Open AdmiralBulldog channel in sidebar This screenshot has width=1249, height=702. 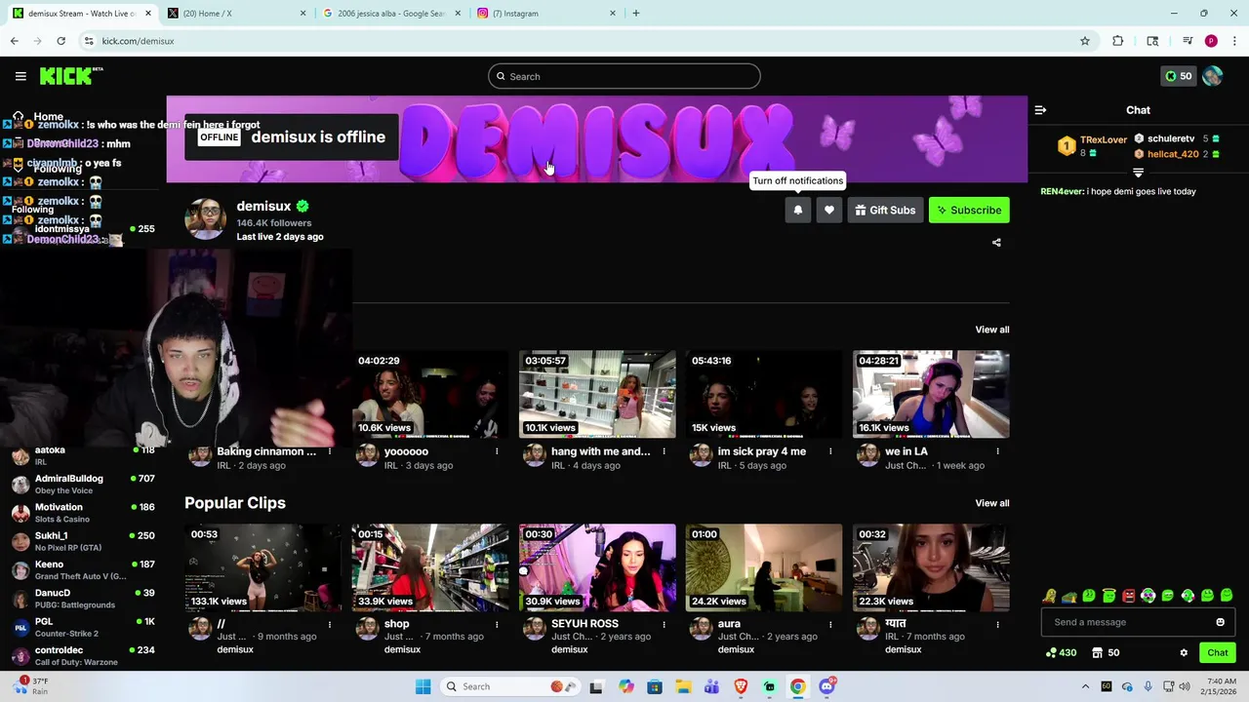82,485
